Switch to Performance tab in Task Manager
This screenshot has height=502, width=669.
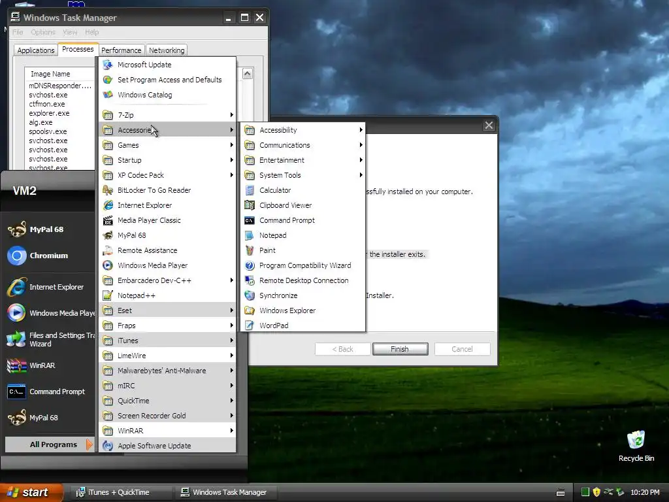(121, 50)
